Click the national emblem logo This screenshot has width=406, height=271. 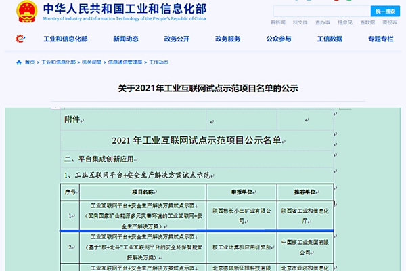tap(26, 12)
